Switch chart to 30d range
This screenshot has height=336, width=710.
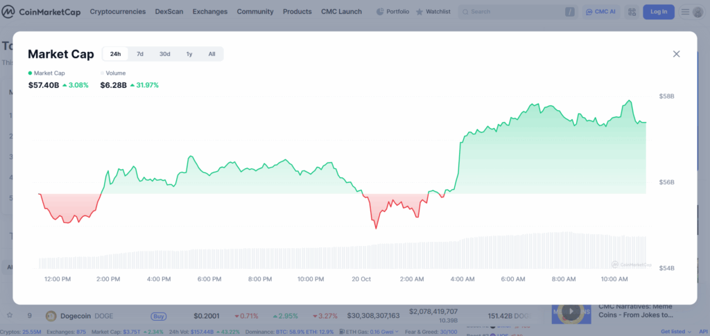point(165,54)
